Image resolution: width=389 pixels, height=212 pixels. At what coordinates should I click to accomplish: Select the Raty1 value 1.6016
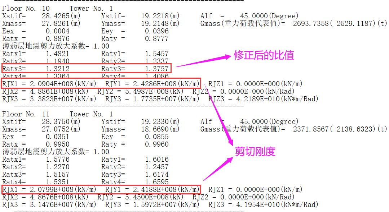point(157,159)
